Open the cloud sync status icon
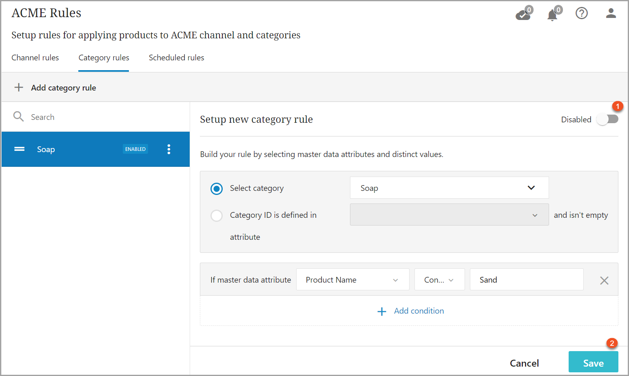This screenshot has width=629, height=376. 523,15
